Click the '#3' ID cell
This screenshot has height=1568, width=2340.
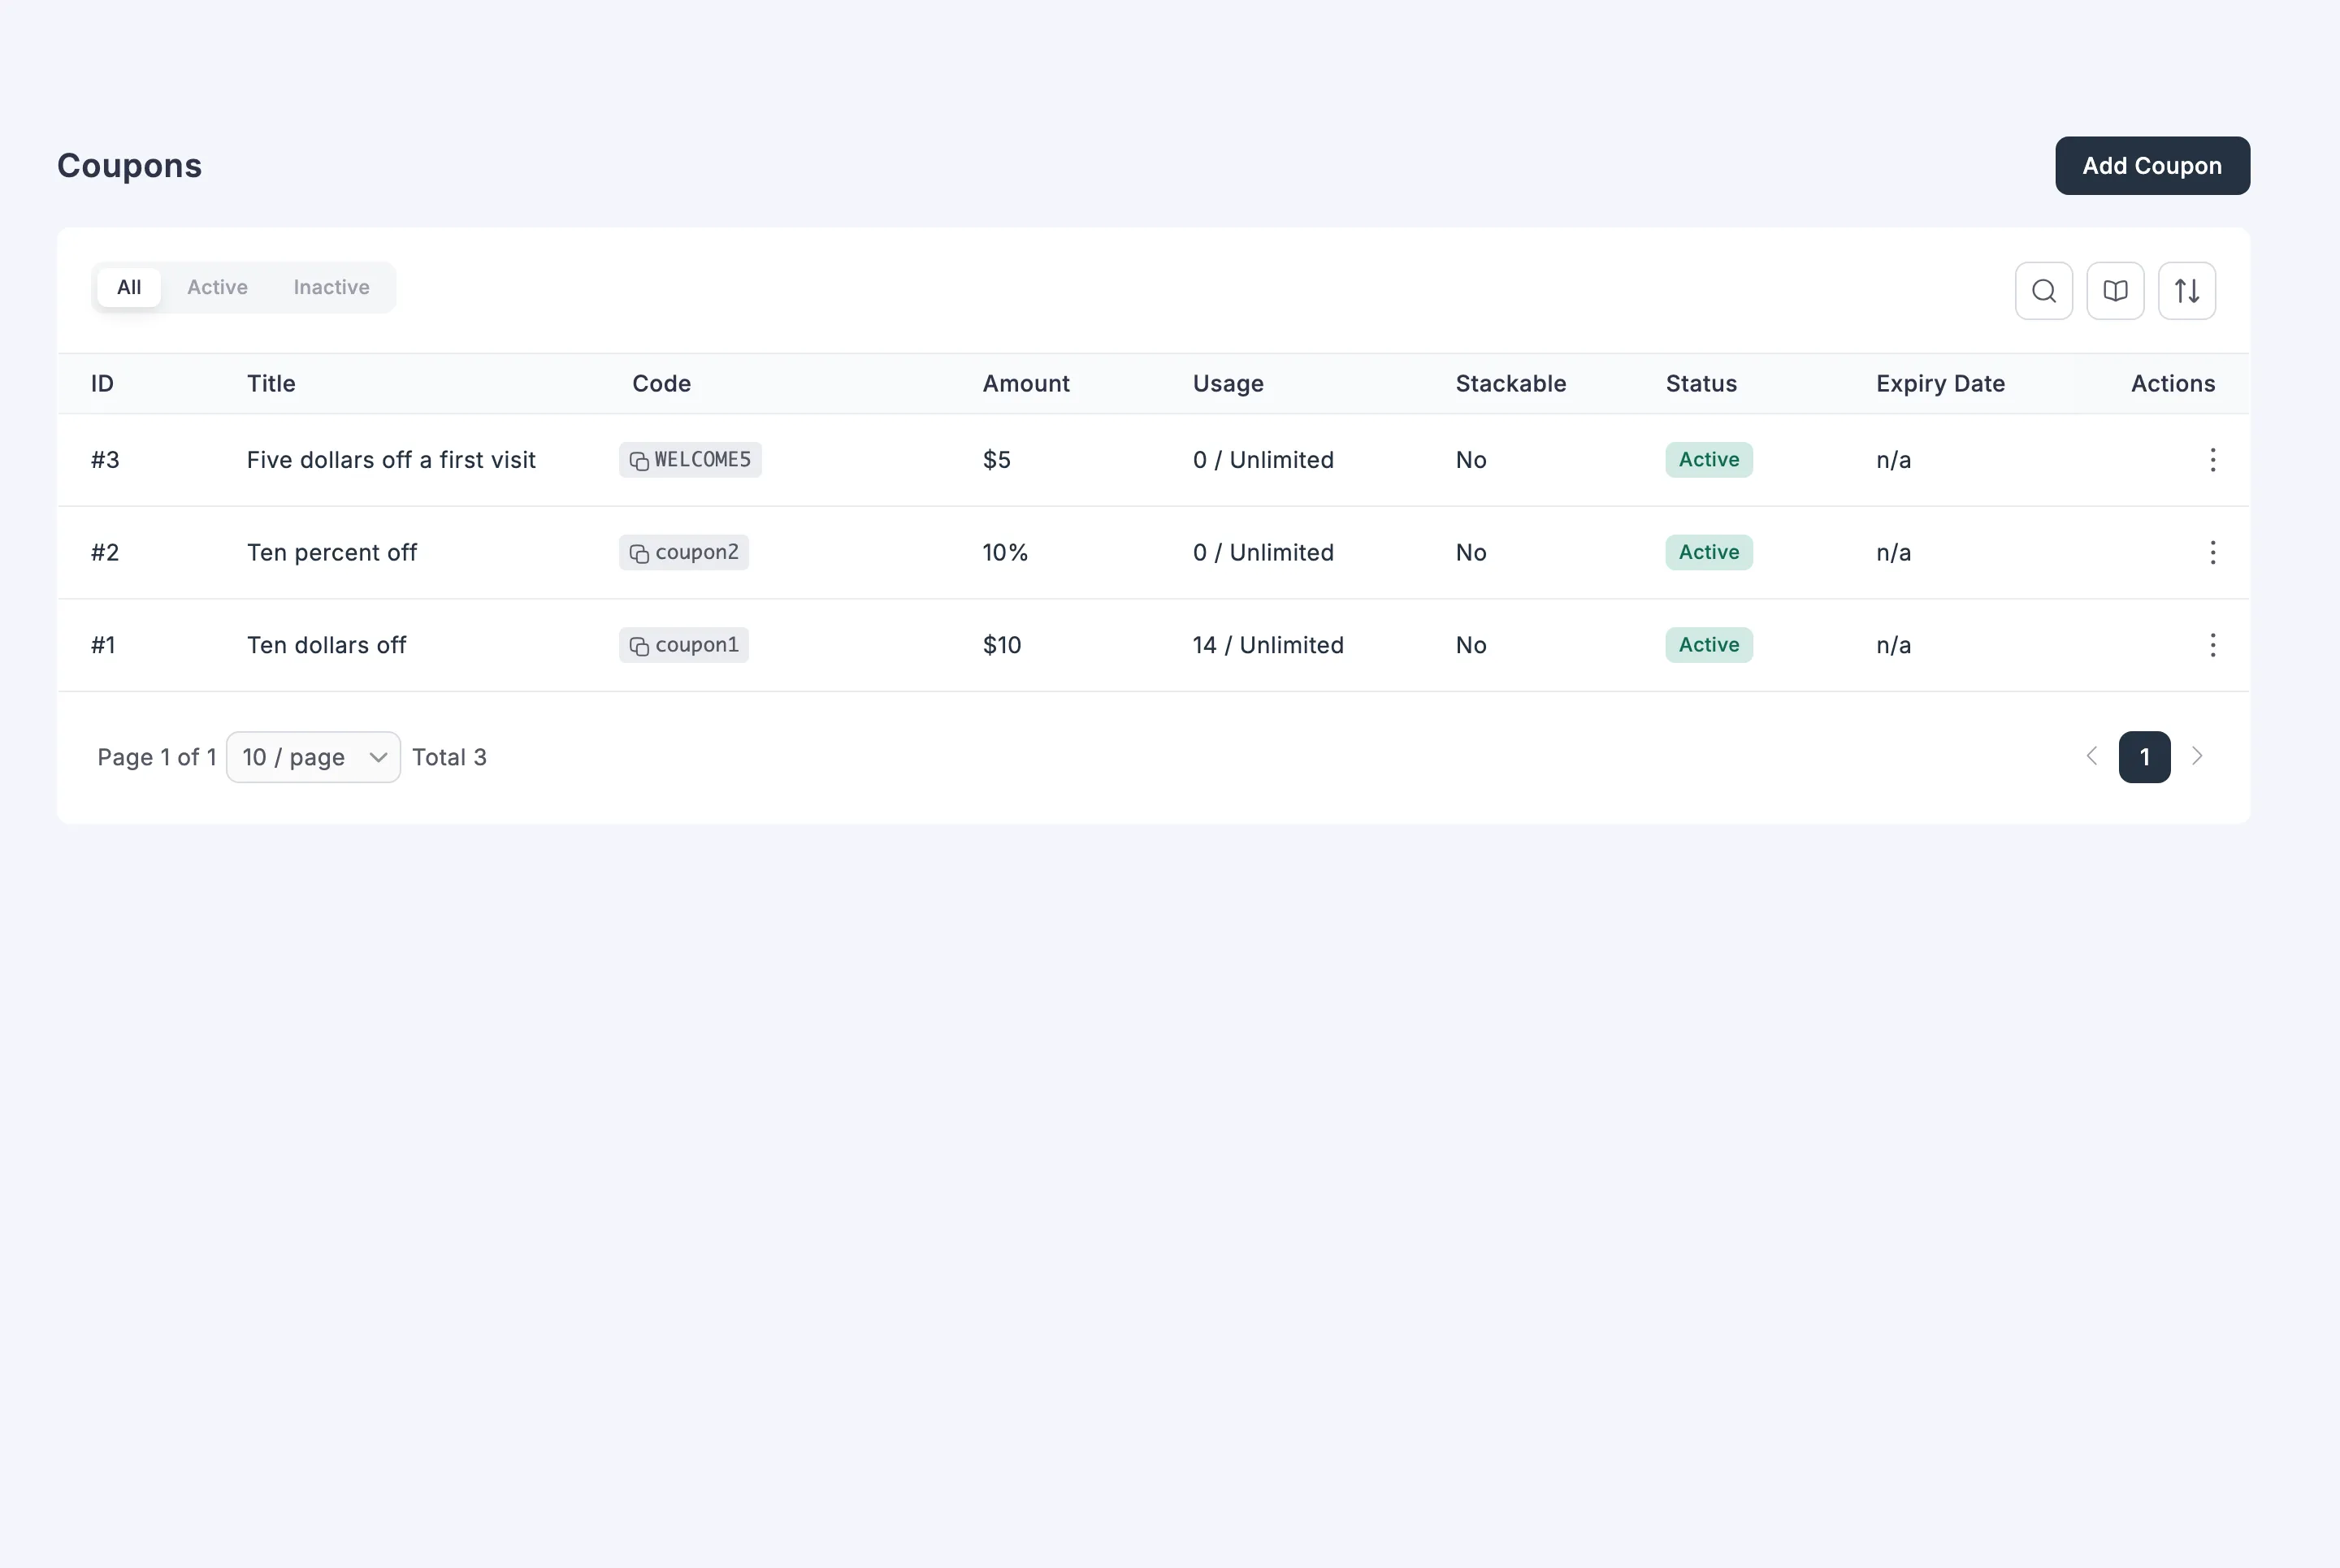click(x=105, y=460)
